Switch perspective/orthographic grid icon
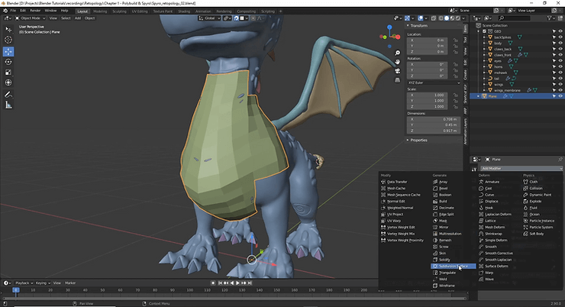Screen dimensions: 565x307 (x=398, y=80)
